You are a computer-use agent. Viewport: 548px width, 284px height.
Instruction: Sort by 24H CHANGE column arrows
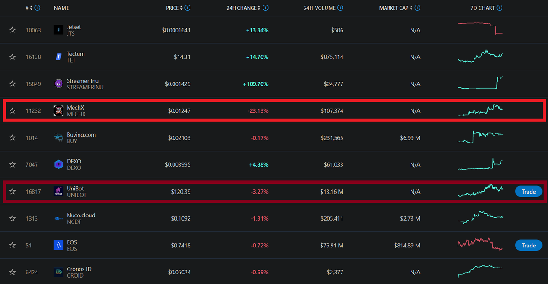click(258, 8)
